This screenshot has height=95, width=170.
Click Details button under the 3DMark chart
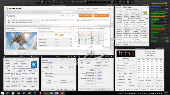tap(107, 47)
